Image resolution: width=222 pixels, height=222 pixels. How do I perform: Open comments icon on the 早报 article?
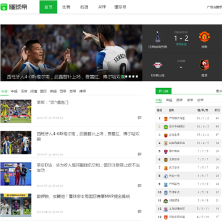tap(139, 118)
